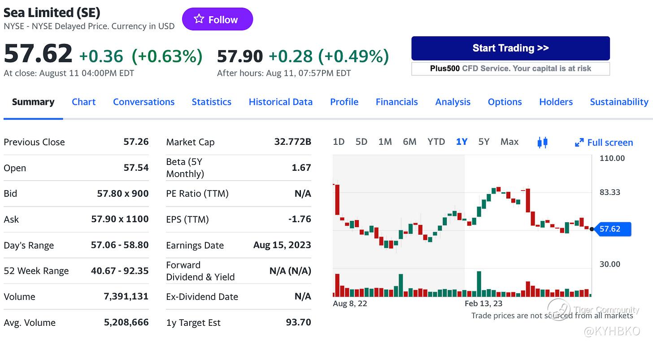653x346 pixels.
Task: Open the Full screen chart link
Action: pyautogui.click(x=604, y=143)
